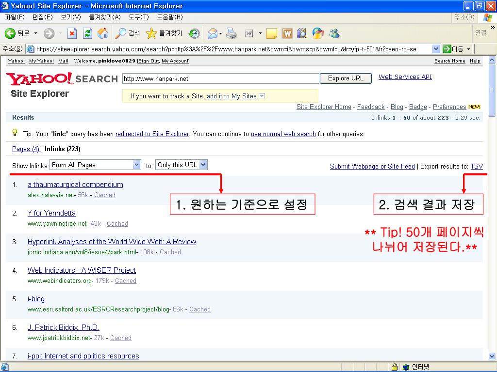Expand the toolbar overflow chevron above 연결

493,28
